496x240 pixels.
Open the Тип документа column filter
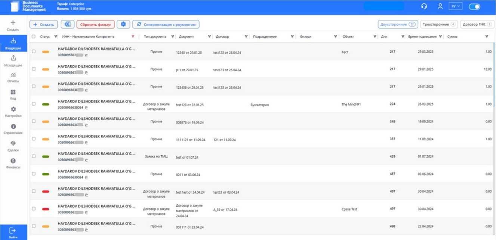coord(172,37)
